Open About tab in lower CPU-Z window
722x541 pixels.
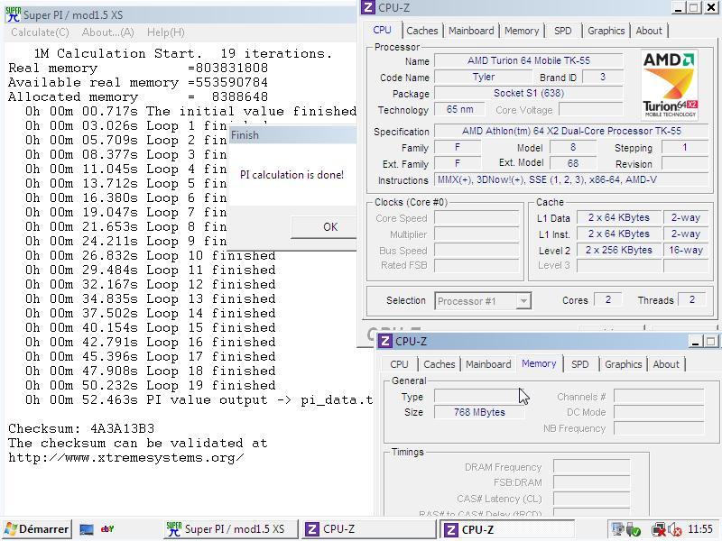(666, 364)
